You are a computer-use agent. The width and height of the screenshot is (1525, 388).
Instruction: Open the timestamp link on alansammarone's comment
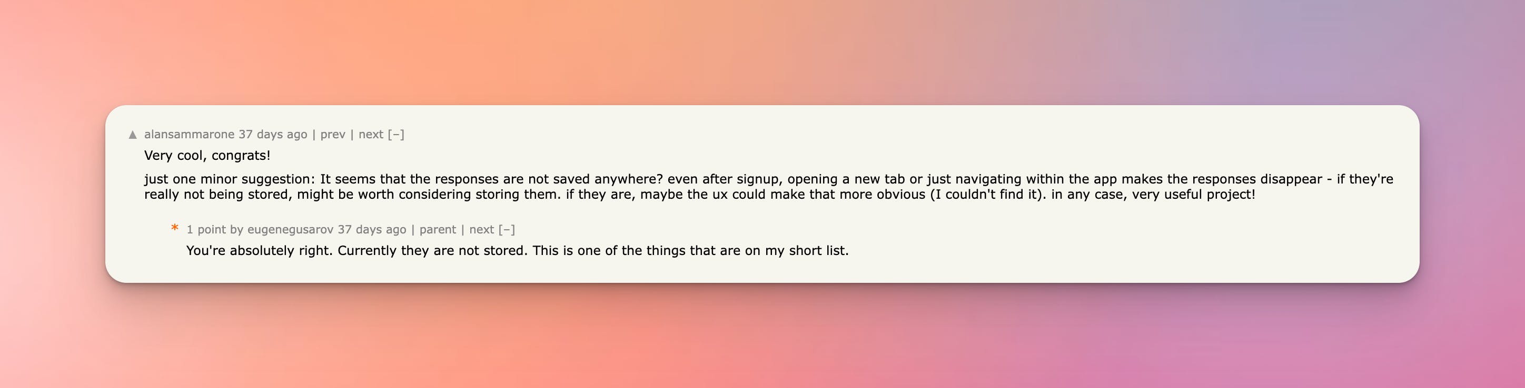(x=273, y=134)
